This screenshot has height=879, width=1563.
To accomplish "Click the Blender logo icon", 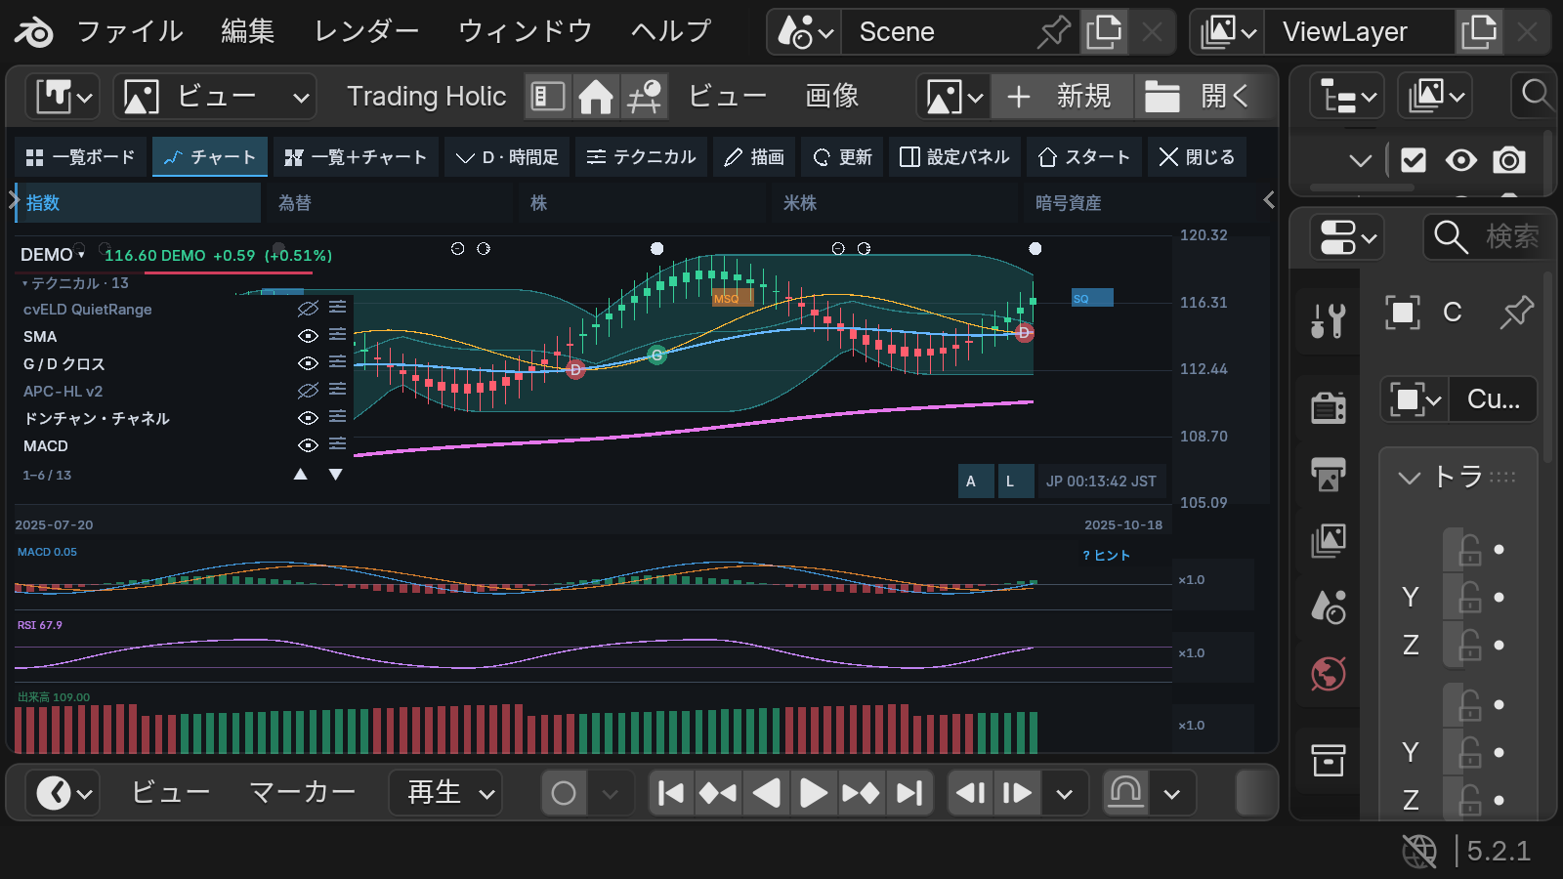I will click(x=33, y=32).
